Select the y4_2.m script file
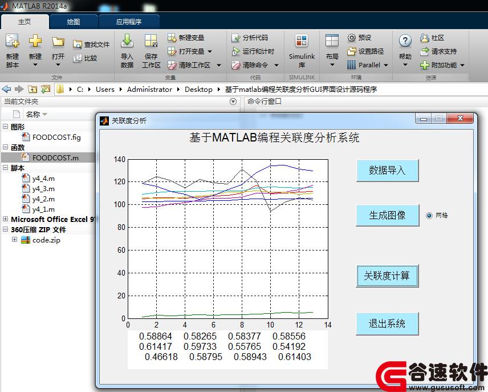The image size is (488, 392). [43, 199]
